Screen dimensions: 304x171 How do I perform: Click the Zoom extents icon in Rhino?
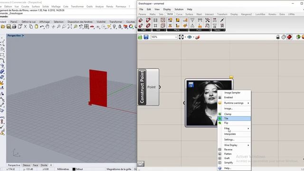coord(70,27)
